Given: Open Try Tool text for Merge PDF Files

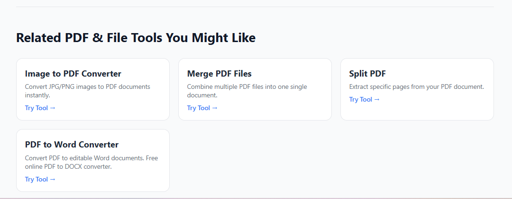Looking at the screenshot, I should tap(199, 108).
